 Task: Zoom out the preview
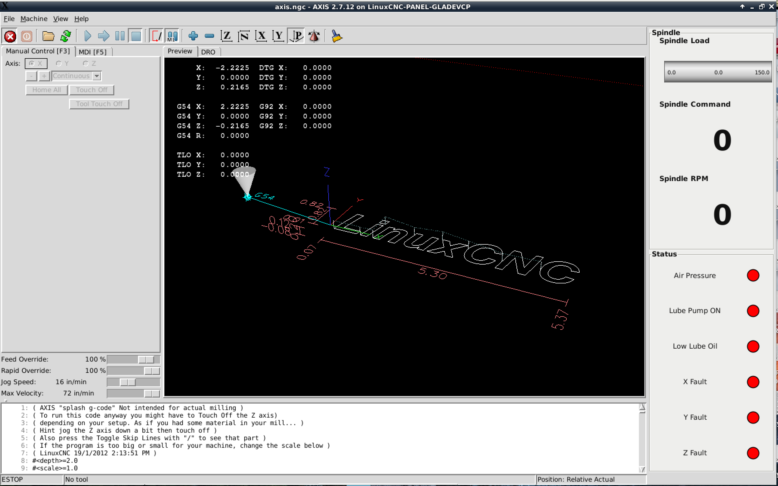(x=209, y=36)
